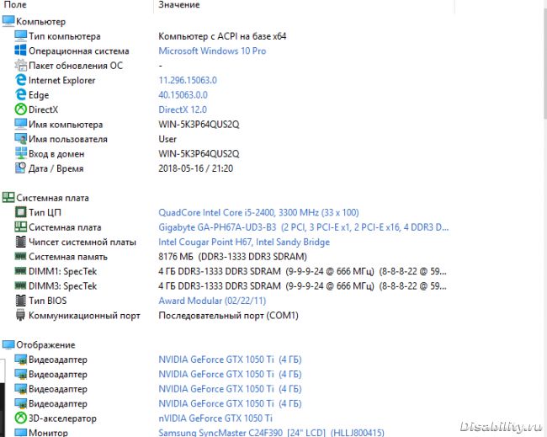Click the Значение column header
Viewport: 547px width, 437px height.
[179, 5]
